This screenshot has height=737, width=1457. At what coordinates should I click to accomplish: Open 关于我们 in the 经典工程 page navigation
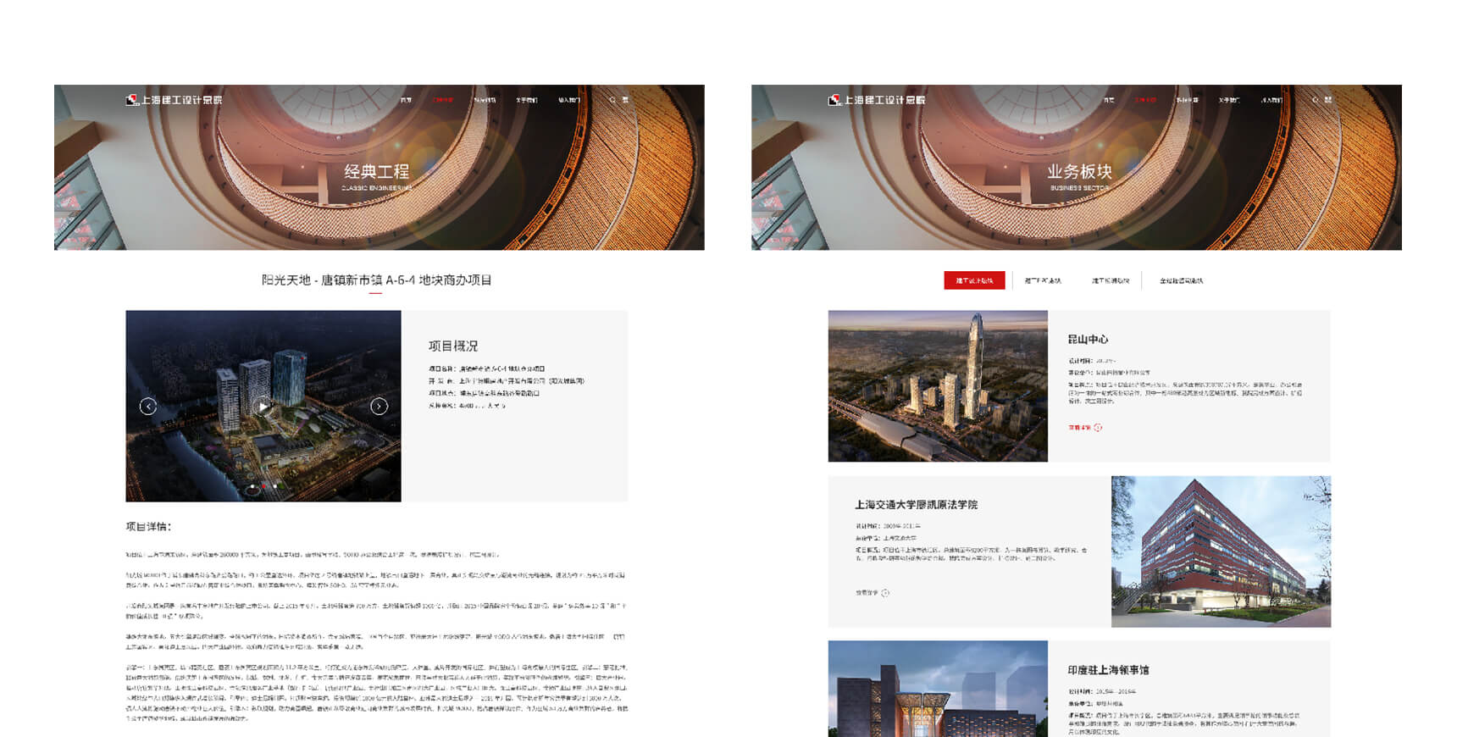(527, 100)
